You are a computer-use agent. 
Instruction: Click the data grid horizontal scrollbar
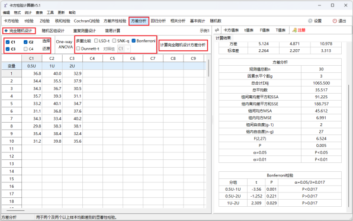15,210
